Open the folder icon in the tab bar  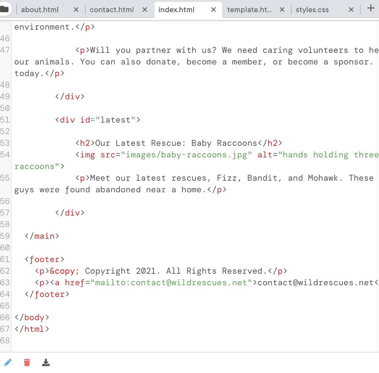8,10
